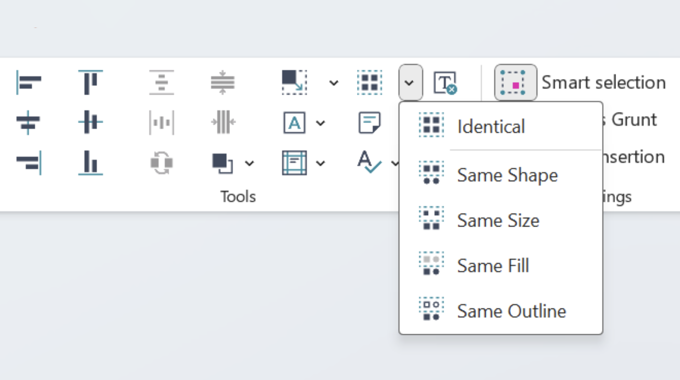Open the text box options dropdown arrow
Screen dimensions: 680x380
(321, 123)
